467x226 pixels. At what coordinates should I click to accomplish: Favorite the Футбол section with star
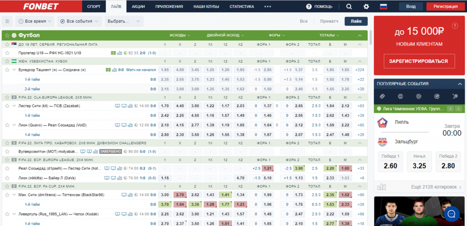point(7,35)
